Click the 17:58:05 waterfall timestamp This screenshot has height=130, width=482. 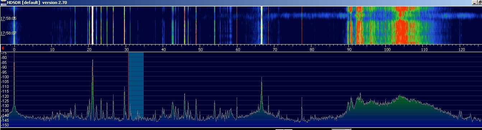(x=9, y=18)
